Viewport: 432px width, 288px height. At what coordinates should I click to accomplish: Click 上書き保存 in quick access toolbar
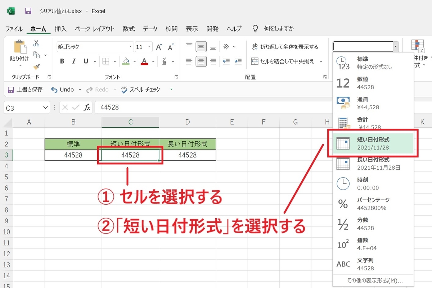(25, 90)
